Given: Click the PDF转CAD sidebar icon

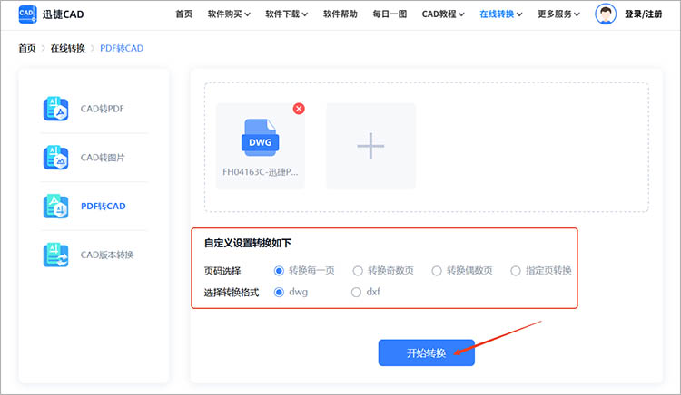Looking at the screenshot, I should (x=55, y=207).
